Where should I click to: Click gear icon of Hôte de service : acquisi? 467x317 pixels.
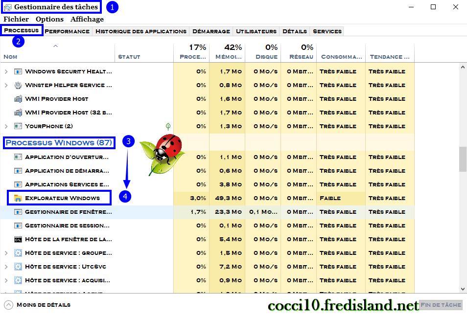pyautogui.click(x=18, y=280)
